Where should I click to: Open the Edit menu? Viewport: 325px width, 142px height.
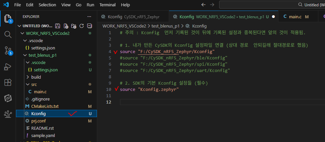[30, 5]
